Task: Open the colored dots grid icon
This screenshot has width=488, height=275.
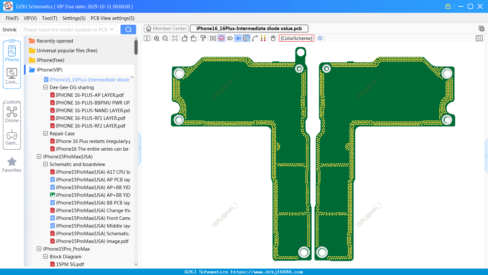Action: (x=263, y=38)
